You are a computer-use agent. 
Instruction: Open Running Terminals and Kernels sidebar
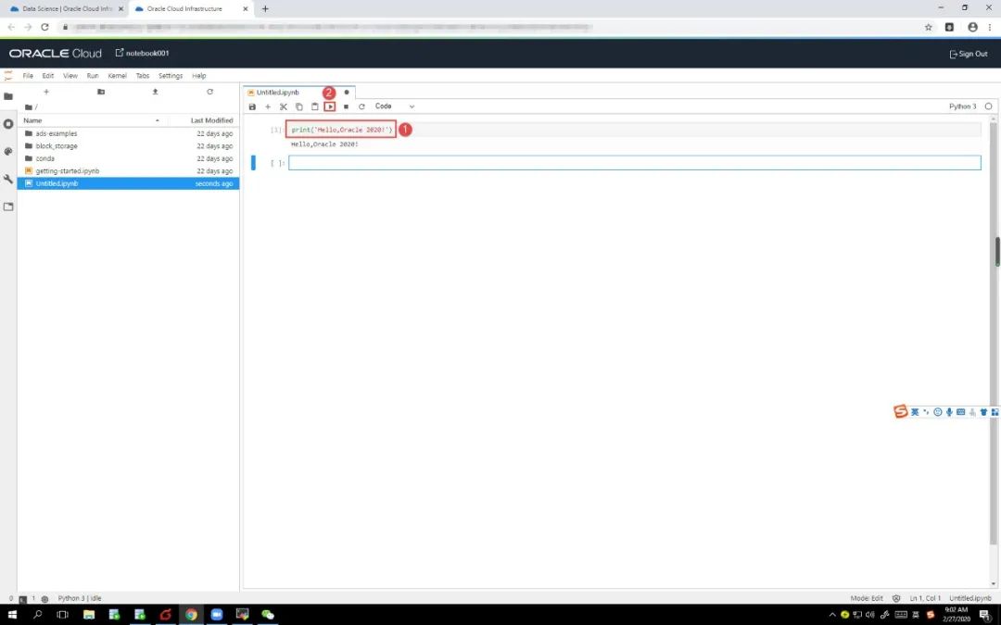point(8,124)
